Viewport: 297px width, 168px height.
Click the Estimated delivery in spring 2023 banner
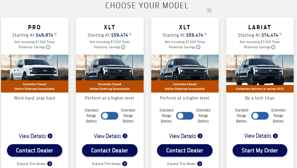[260, 89]
